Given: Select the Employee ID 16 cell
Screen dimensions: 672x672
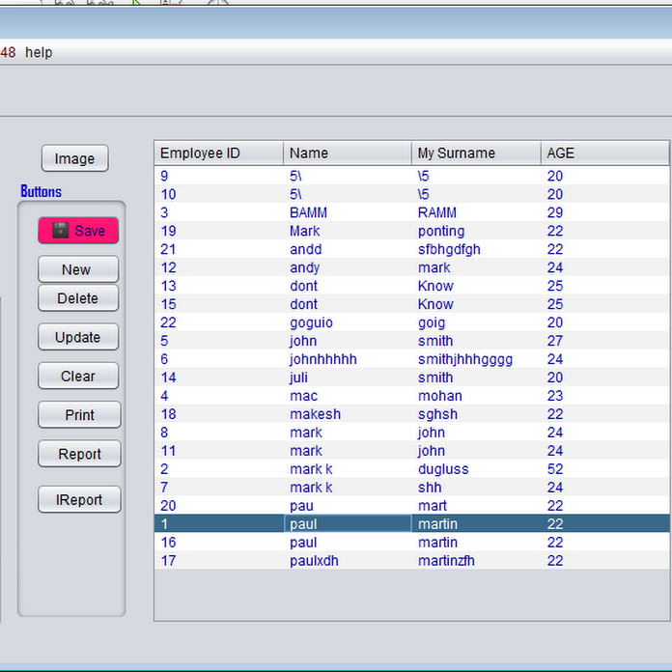Looking at the screenshot, I should pyautogui.click(x=169, y=543).
